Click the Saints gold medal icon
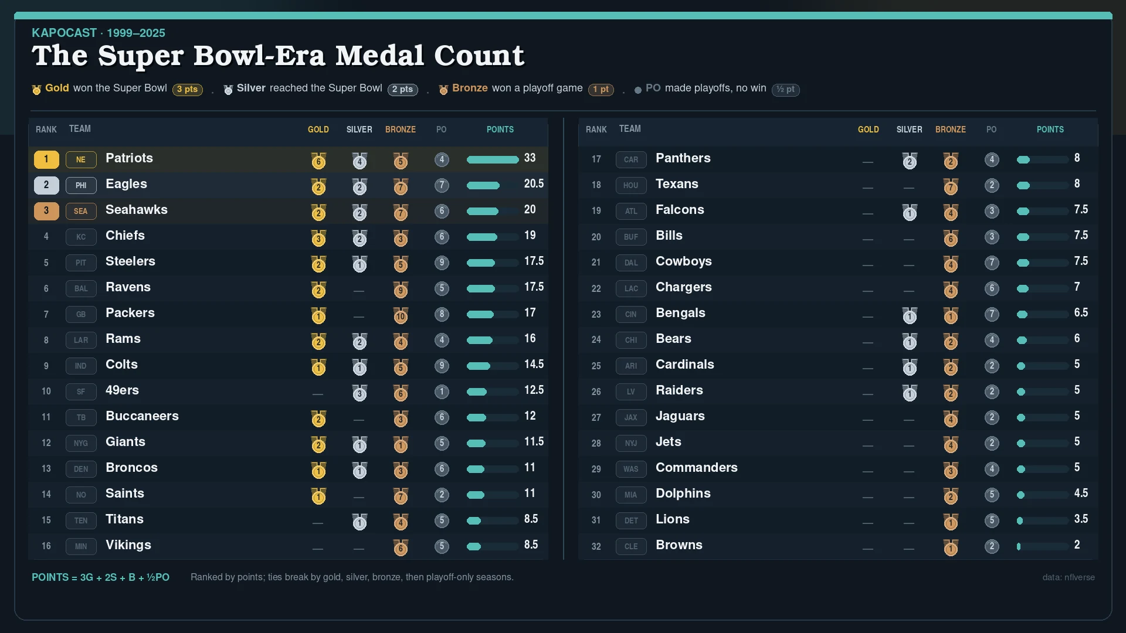 tap(318, 495)
